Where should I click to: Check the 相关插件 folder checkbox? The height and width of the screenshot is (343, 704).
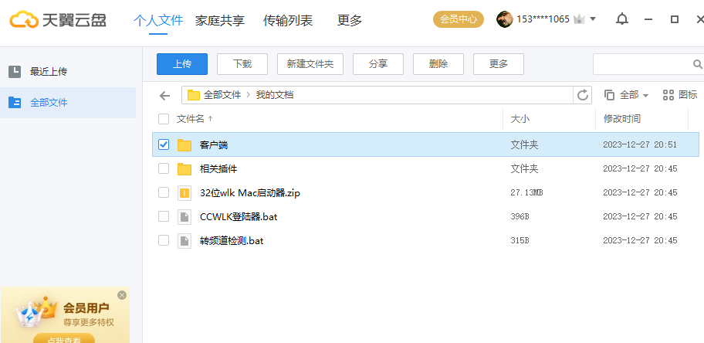(164, 168)
